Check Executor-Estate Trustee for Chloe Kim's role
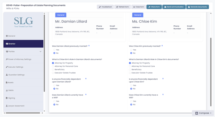This screenshot has height=117, width=215. click(53, 73)
